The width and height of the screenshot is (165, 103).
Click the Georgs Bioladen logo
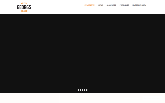pos(24,7)
